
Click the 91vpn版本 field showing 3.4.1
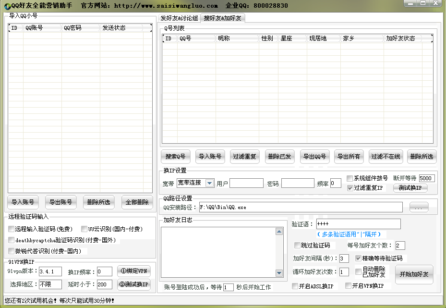coord(50,271)
